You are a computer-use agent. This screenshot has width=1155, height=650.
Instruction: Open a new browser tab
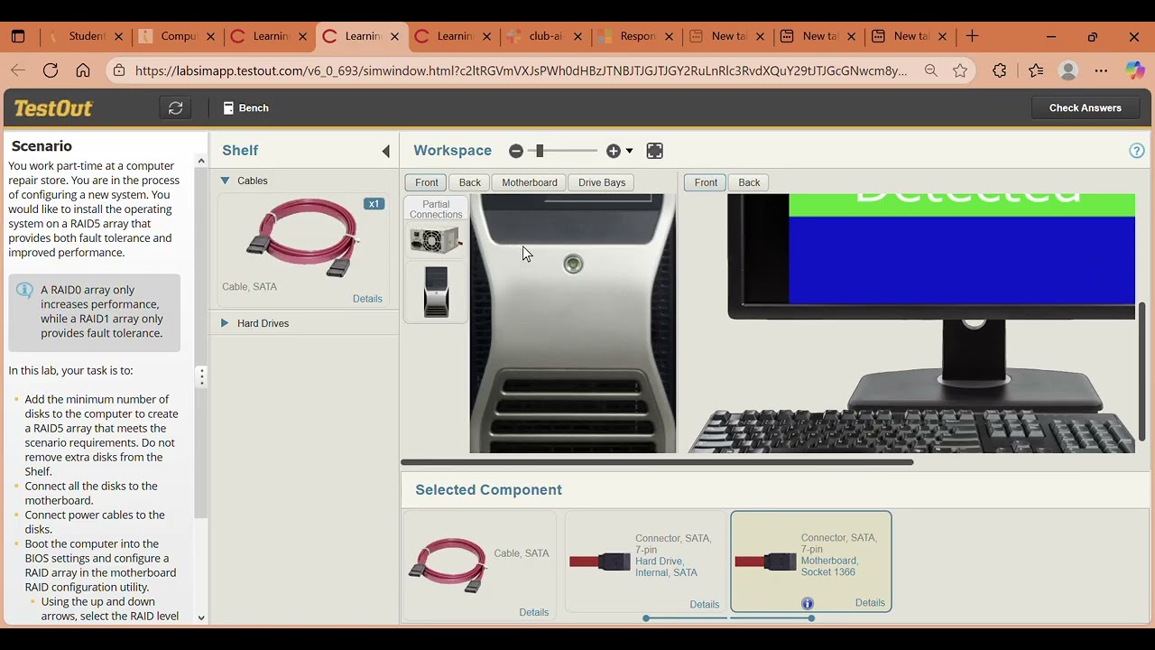[972, 36]
